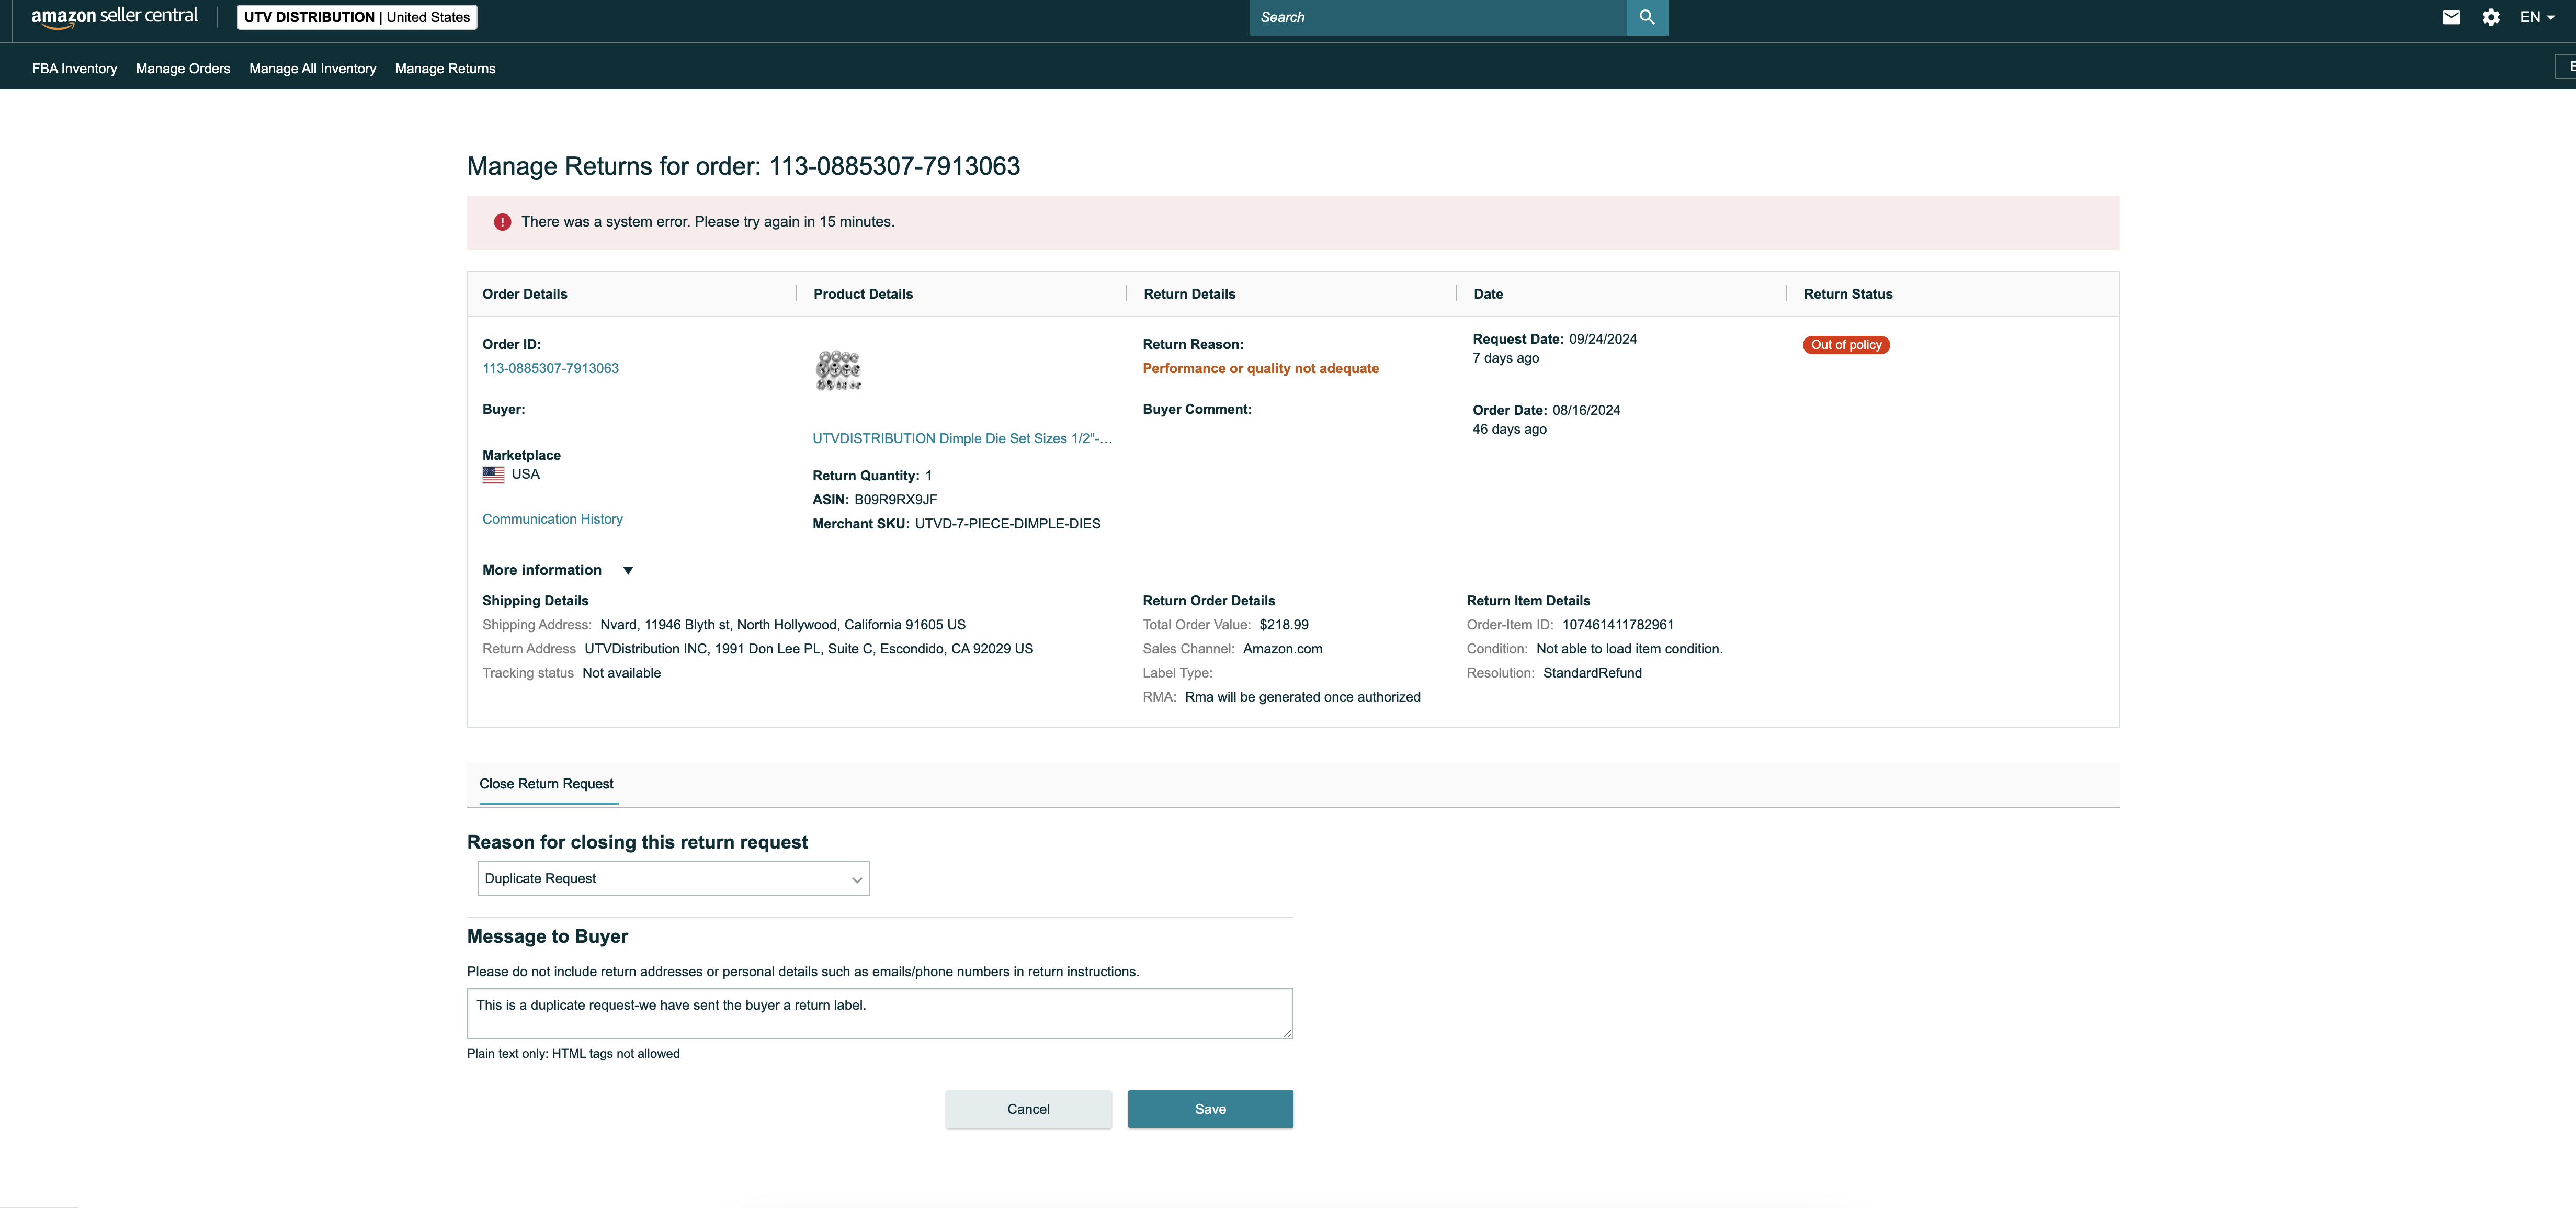Click the Resolution value StandardRefund
Screen dimensions: 2576x1208
[x=1592, y=673]
